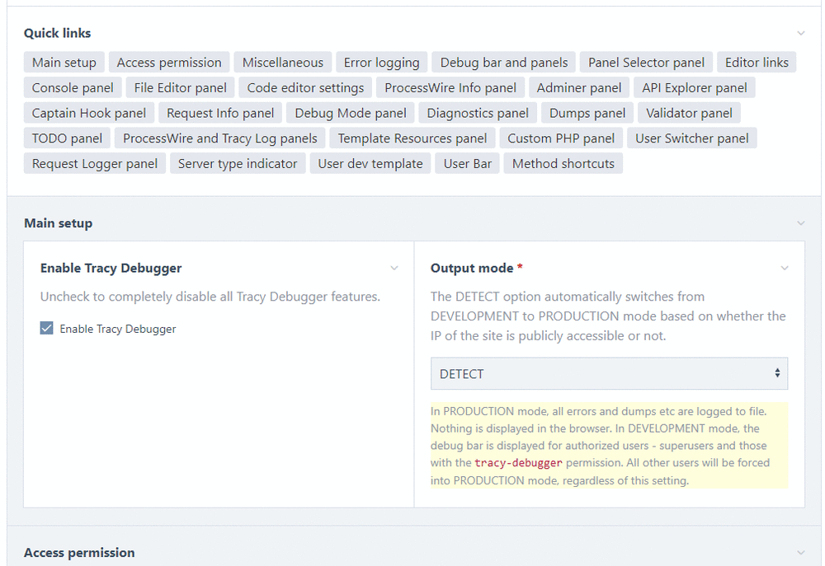
Task: Uncheck the Enable Tracy Debugger checkbox
Action: point(47,328)
